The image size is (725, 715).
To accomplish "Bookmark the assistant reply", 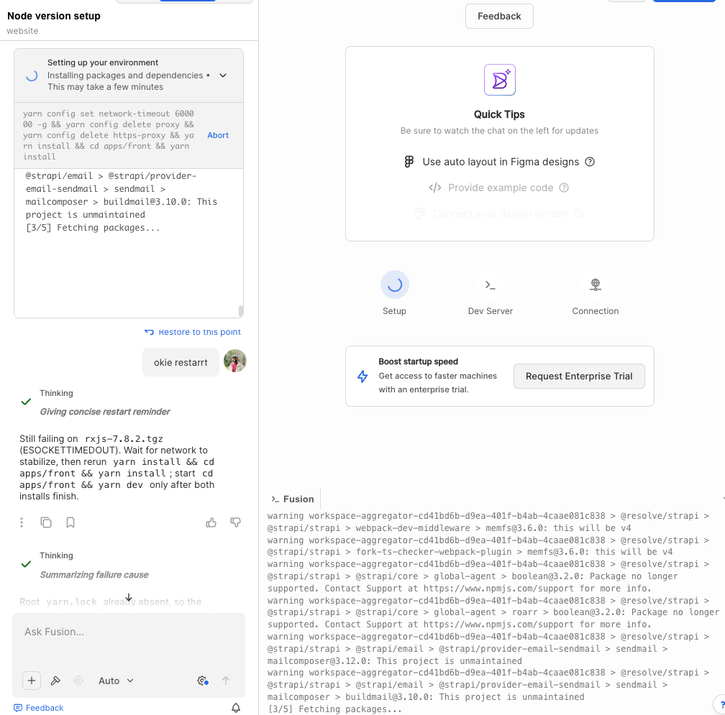I will coord(70,522).
